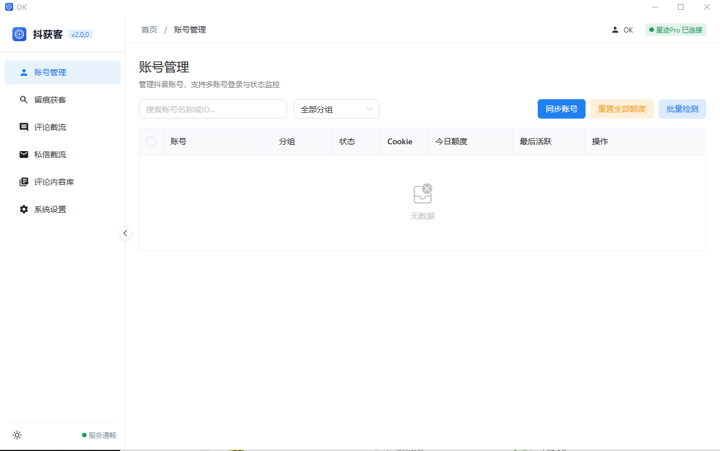The height and width of the screenshot is (451, 720).
Task: Go to 私信截流 menu item
Action: pos(63,155)
